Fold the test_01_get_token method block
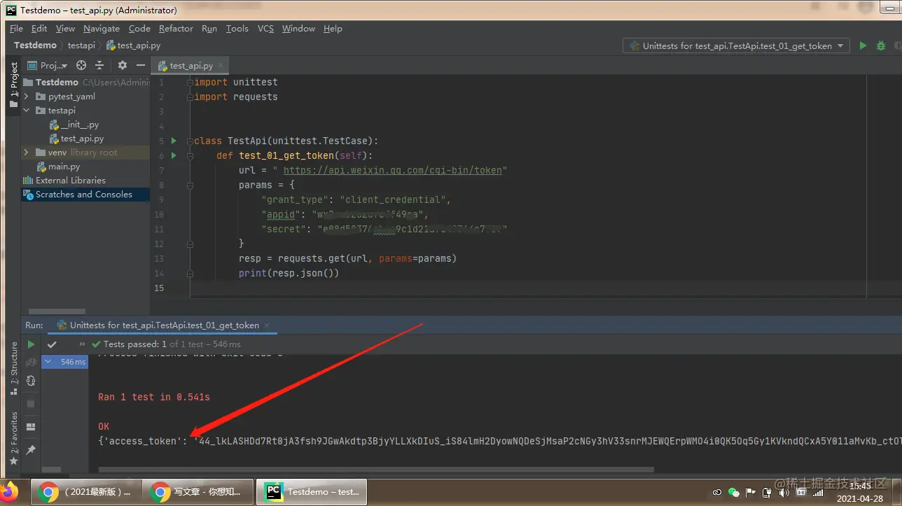Screen dimensions: 902x506 [x=190, y=155]
